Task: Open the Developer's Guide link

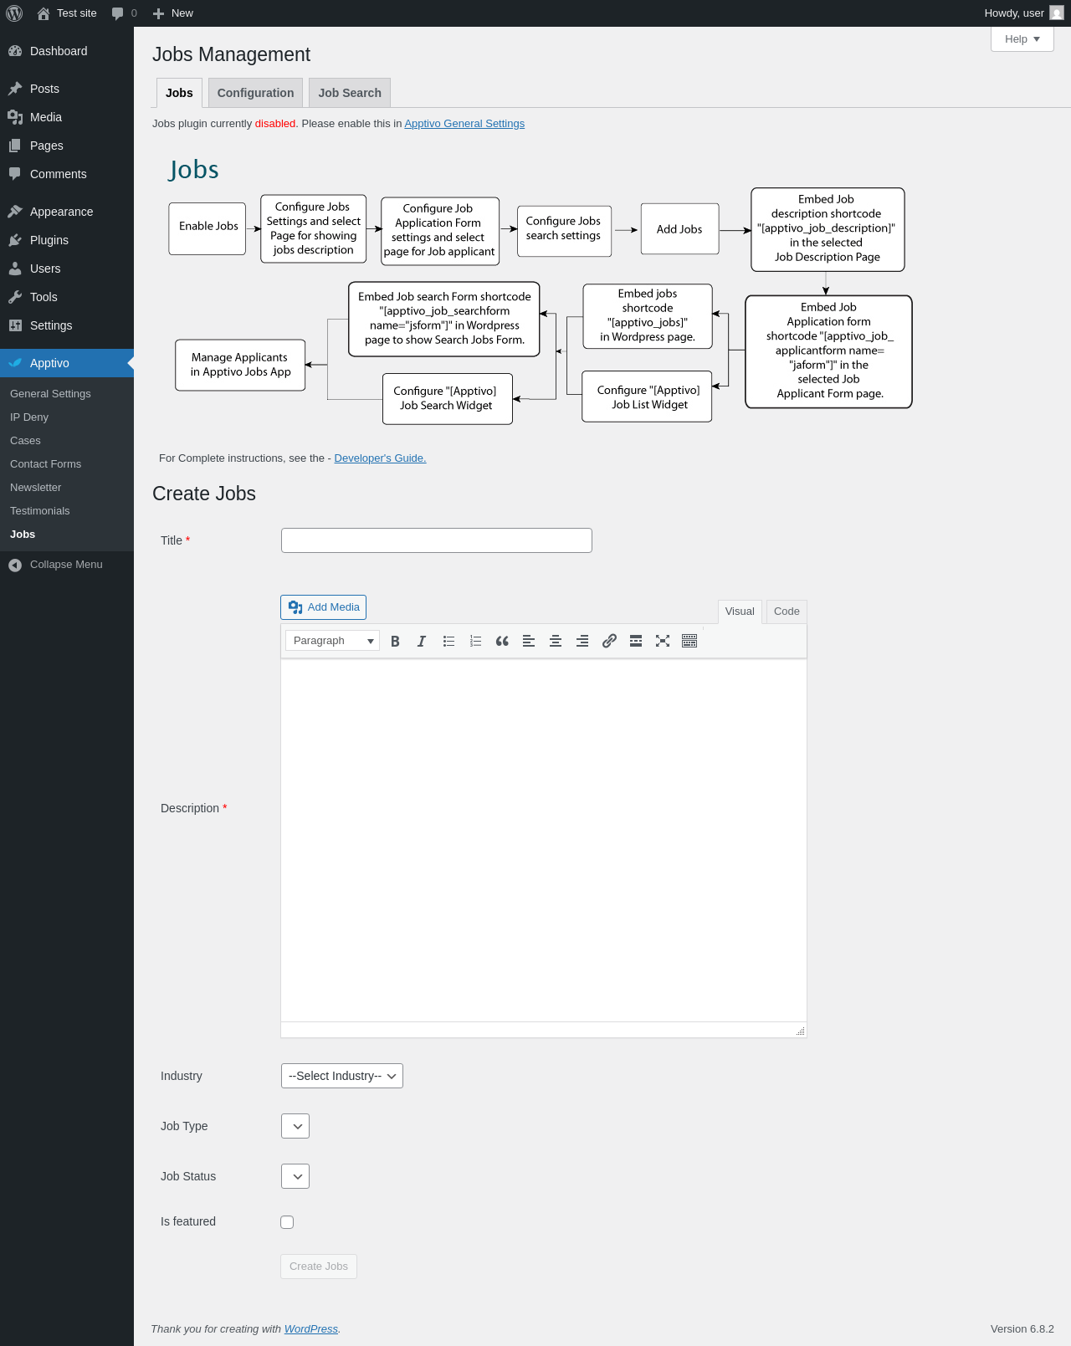Action: click(x=380, y=458)
